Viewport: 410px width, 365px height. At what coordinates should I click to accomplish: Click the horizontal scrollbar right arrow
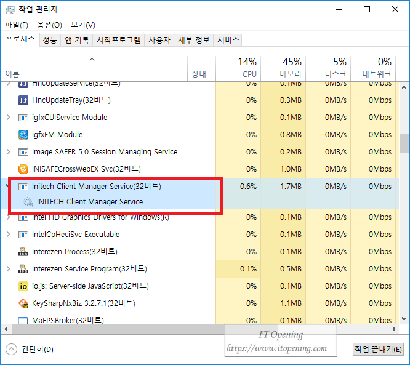coord(394,329)
